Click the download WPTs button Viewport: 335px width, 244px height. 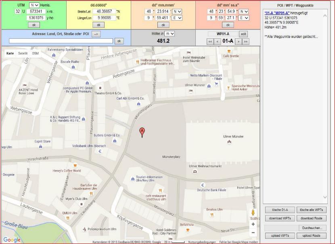point(279,218)
